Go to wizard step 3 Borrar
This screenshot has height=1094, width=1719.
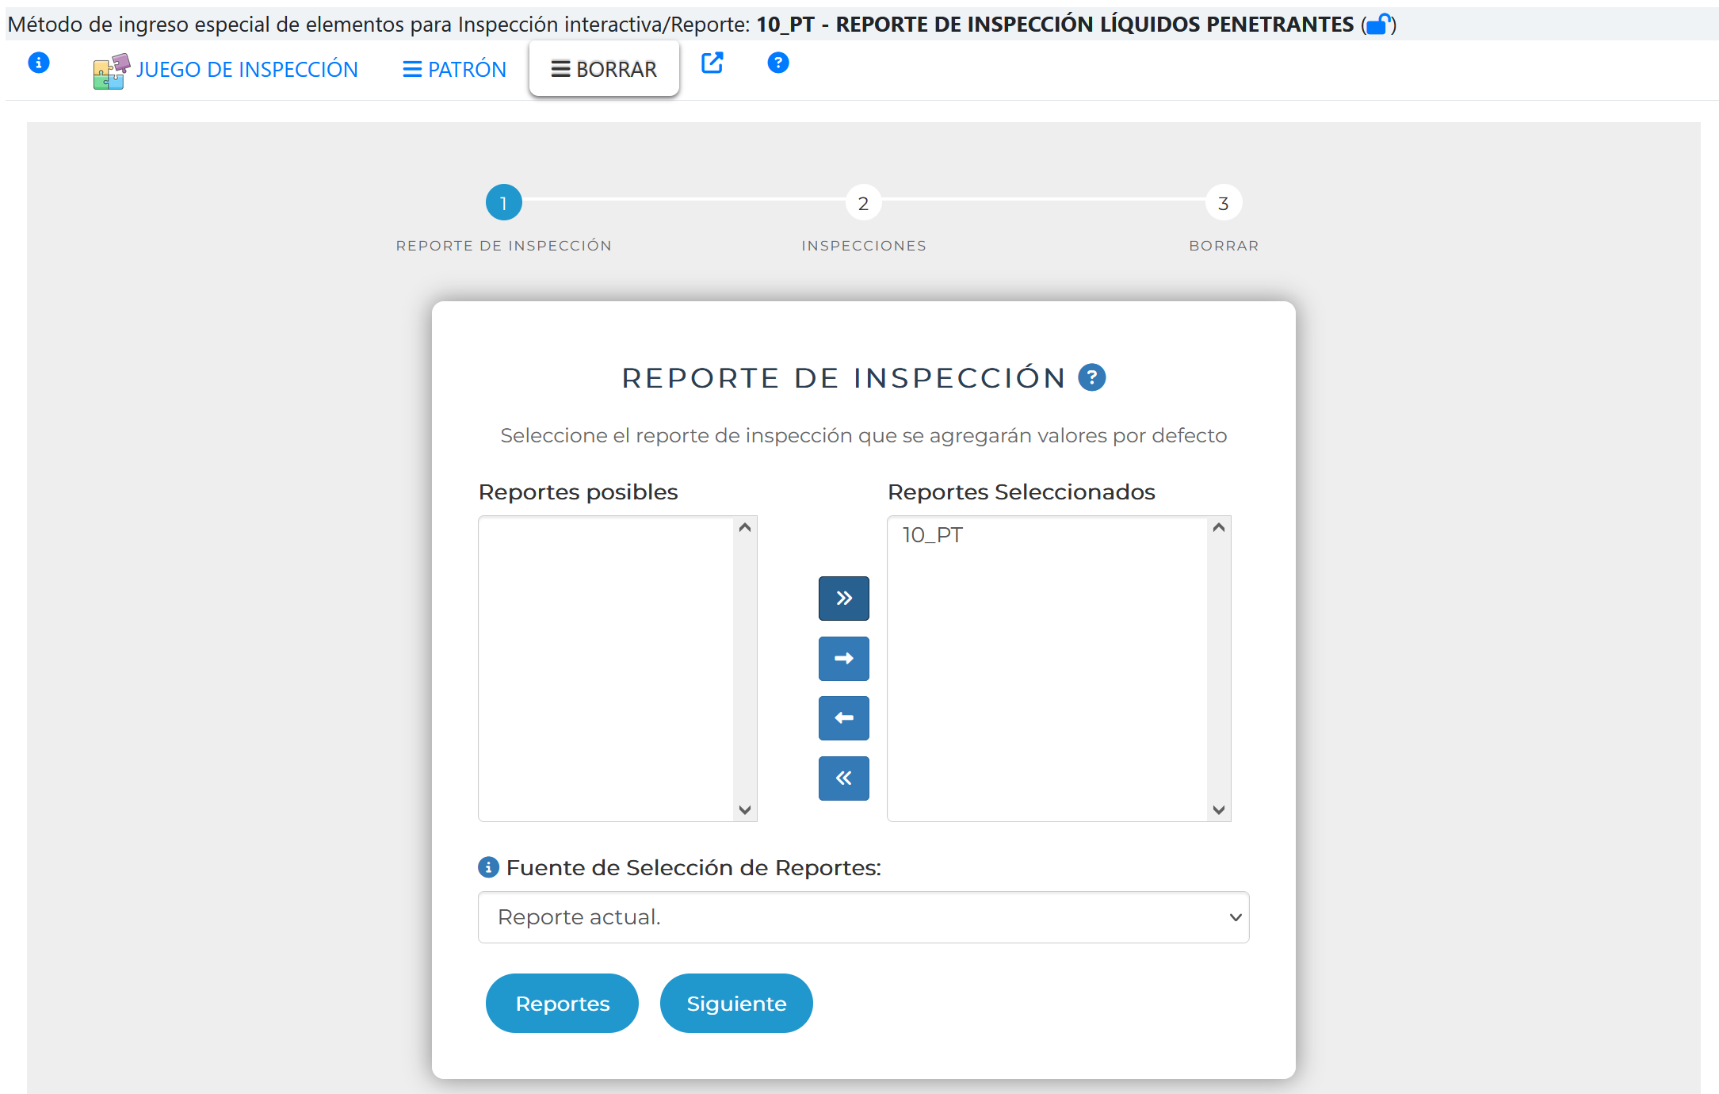[1223, 204]
